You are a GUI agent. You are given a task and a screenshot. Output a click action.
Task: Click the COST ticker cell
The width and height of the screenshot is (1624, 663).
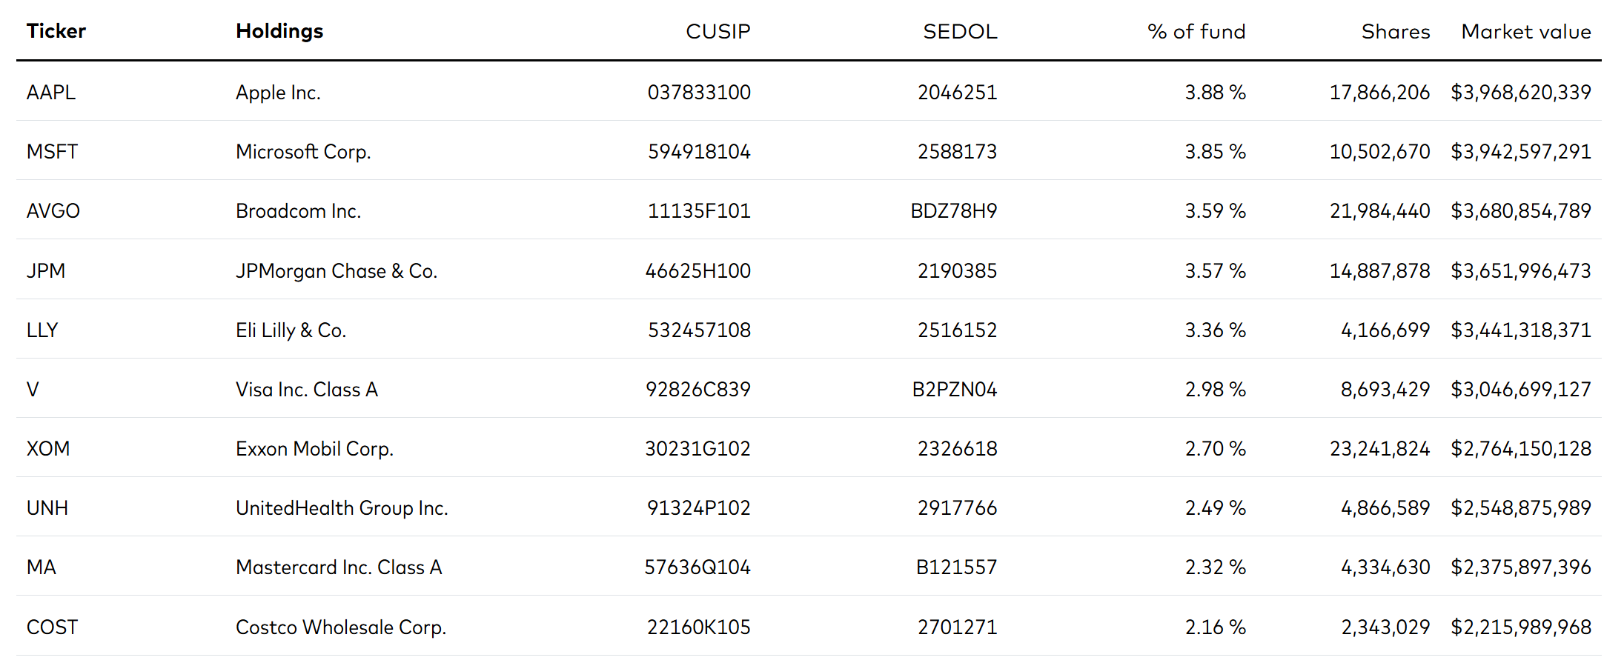(x=52, y=627)
